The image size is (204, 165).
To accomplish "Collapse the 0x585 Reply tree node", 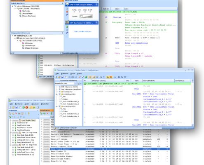I will point(56,106).
